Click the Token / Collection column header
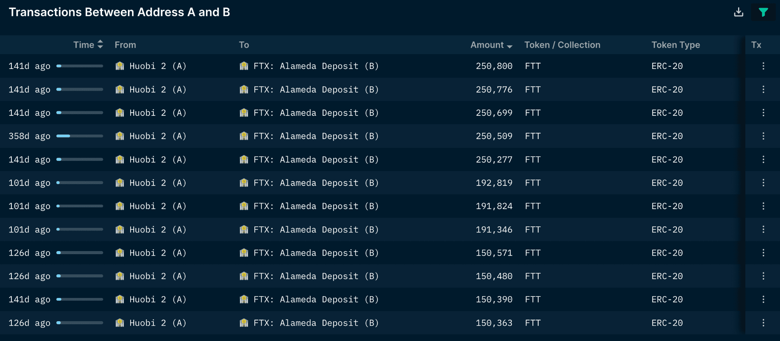 (562, 45)
